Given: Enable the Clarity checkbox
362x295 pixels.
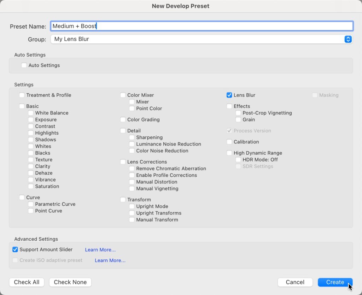Looking at the screenshot, I should click(x=30, y=166).
